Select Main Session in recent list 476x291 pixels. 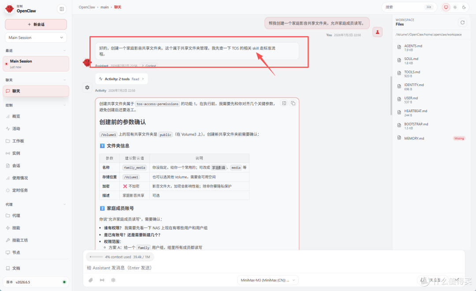36,64
